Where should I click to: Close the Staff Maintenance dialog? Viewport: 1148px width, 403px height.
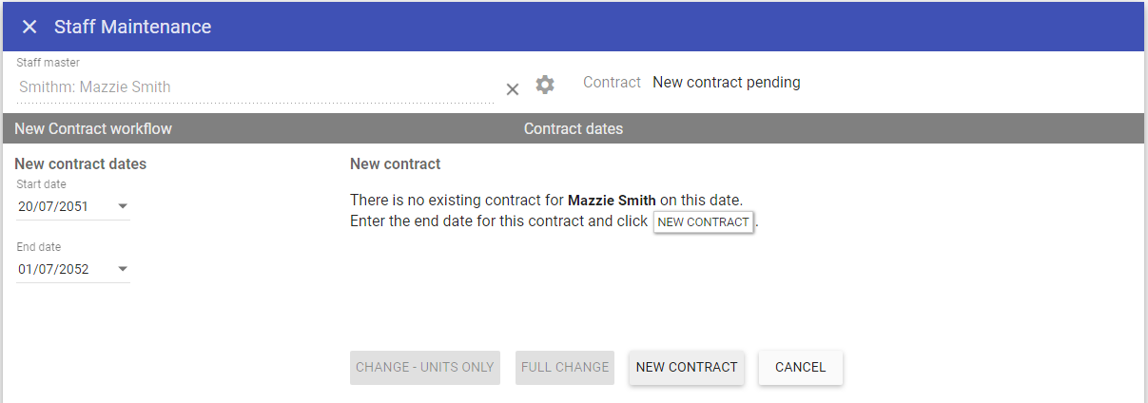[x=29, y=27]
